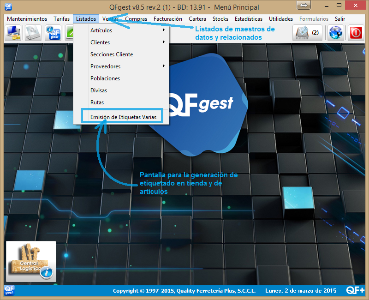This screenshot has width=369, height=300.
Task: Click the copyright text in status bar
Action: tap(184, 291)
